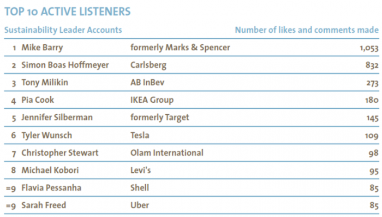This screenshot has width=382, height=217.
Task: Click Simon Boas Hoffmeyer in the list
Action: pos(65,65)
